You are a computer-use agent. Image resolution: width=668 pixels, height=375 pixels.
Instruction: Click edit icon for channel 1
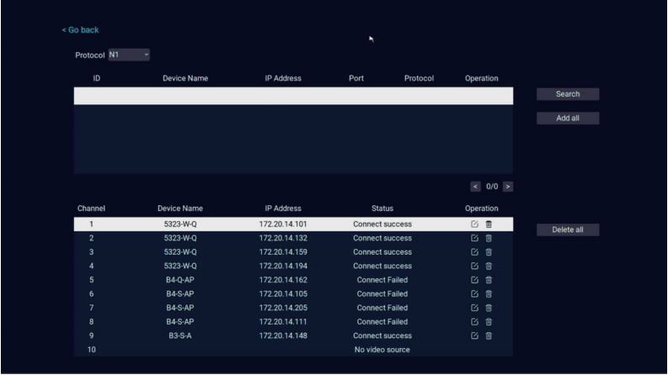475,224
